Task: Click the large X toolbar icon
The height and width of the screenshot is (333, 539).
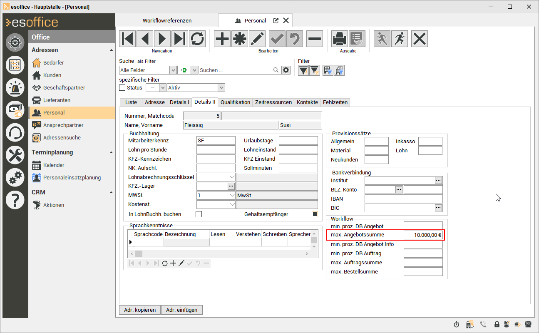Action: (420, 39)
